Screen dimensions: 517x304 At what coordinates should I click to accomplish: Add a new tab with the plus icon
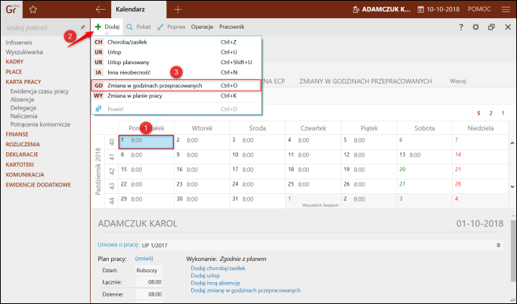point(178,10)
